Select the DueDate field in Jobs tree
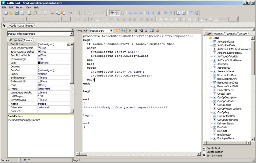 coord(222,127)
